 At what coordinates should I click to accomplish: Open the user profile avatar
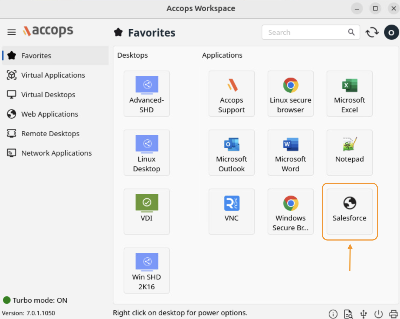click(391, 32)
